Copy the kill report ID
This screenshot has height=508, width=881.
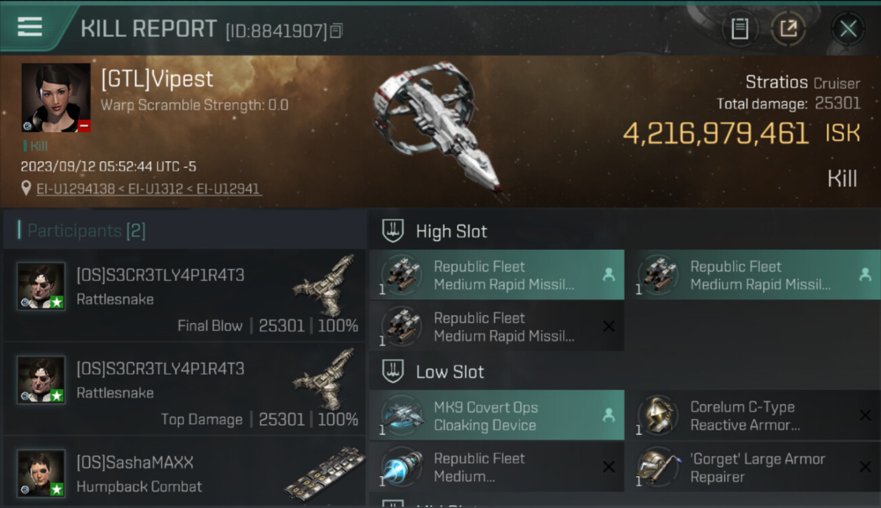337,30
